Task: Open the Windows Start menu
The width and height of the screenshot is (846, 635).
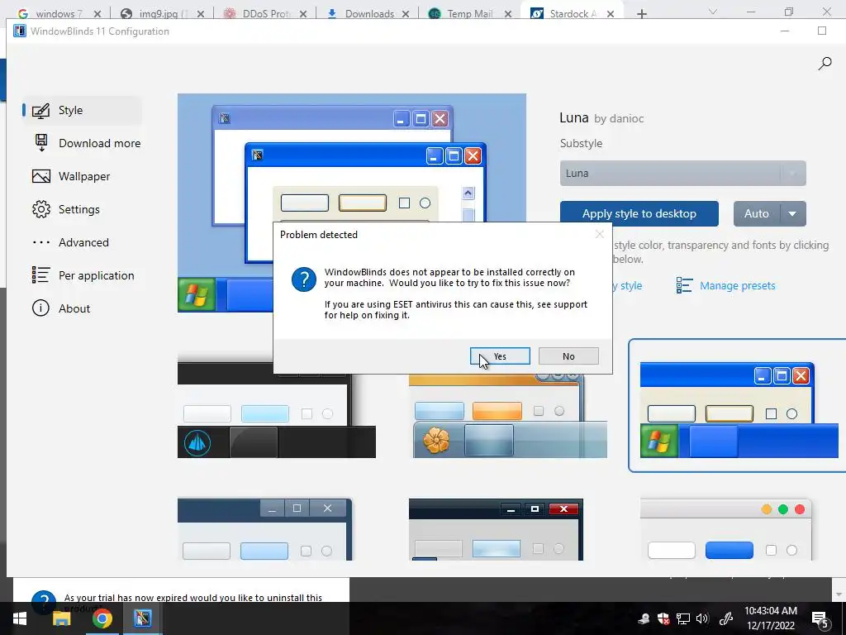Action: point(20,618)
